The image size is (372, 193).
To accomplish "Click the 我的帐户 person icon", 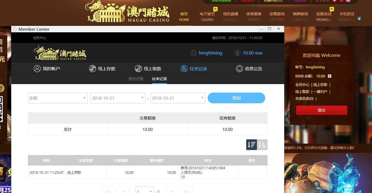I will [37, 69].
